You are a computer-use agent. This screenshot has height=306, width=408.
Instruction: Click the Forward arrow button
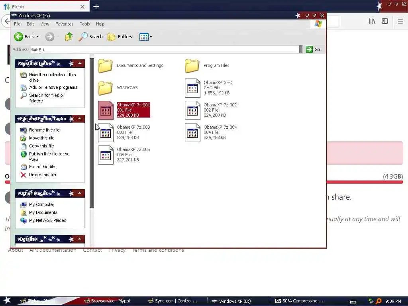tap(50, 37)
